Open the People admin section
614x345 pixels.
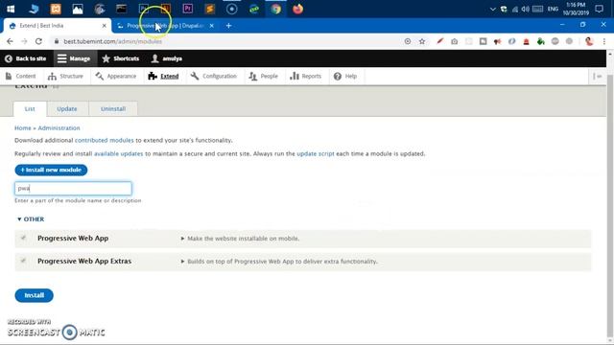point(264,76)
